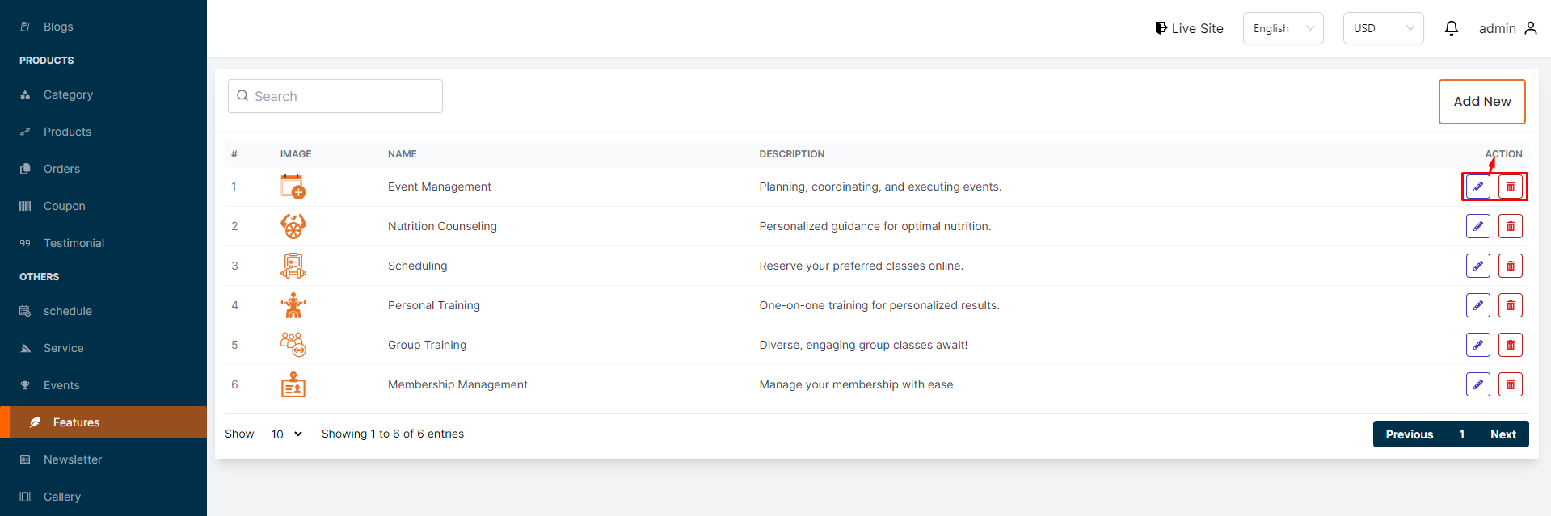This screenshot has height=516, width=1551.
Task: Open the Live Site link
Action: 1189,28
